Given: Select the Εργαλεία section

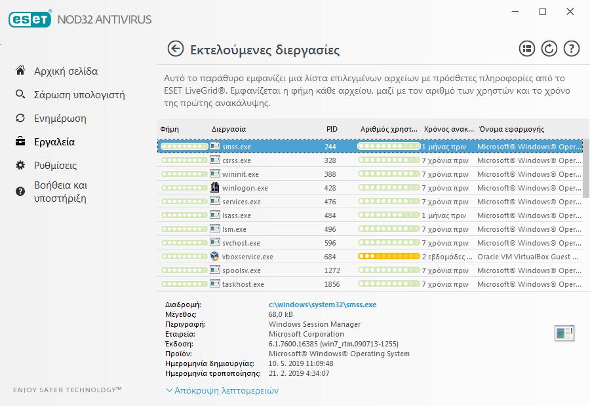Looking at the screenshot, I should [54, 142].
